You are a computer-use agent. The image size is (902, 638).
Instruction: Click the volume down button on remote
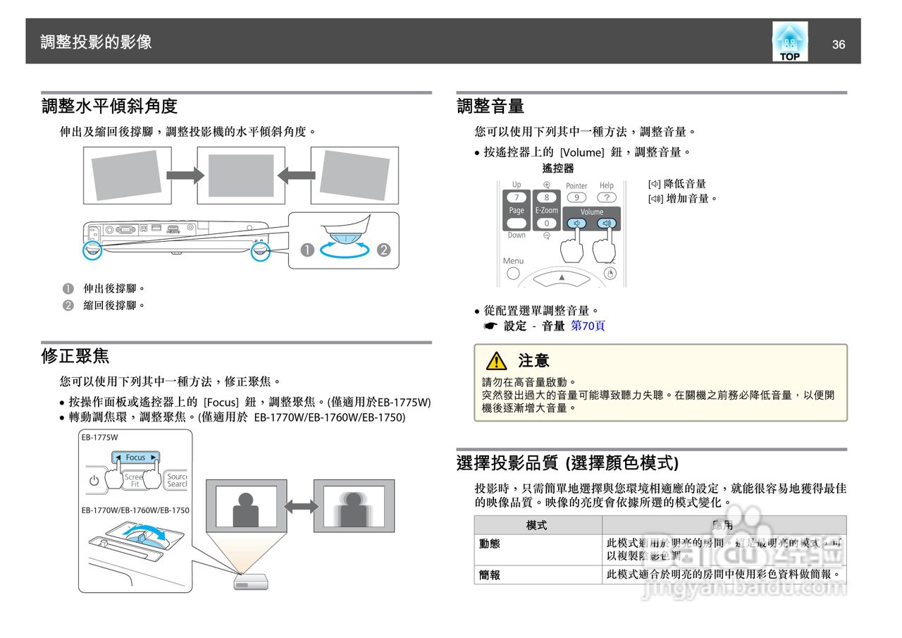576,223
